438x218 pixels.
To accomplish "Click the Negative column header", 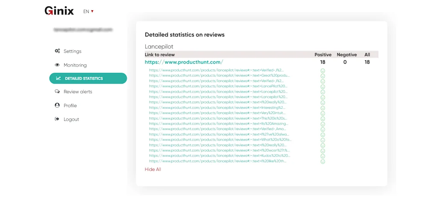I will coord(346,55).
